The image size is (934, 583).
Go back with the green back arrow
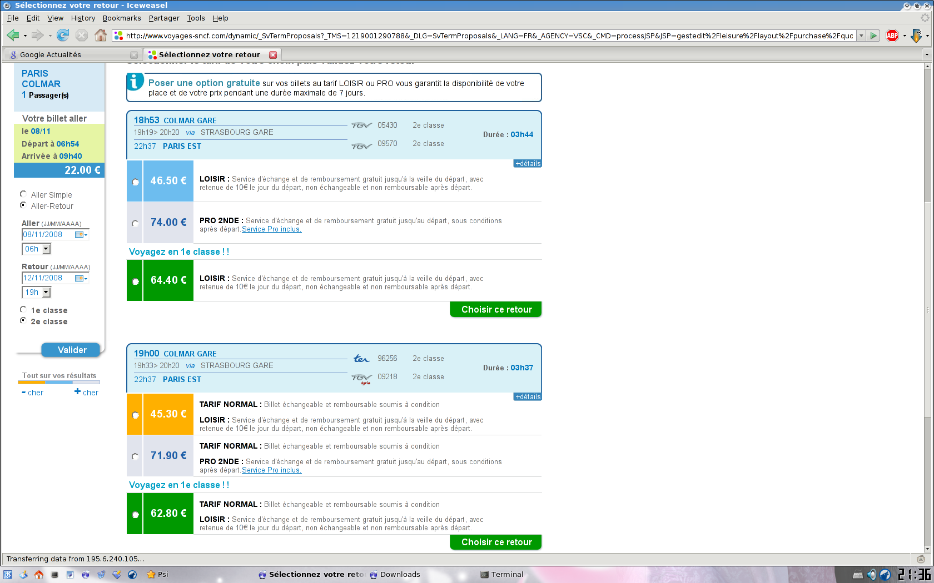pos(13,36)
